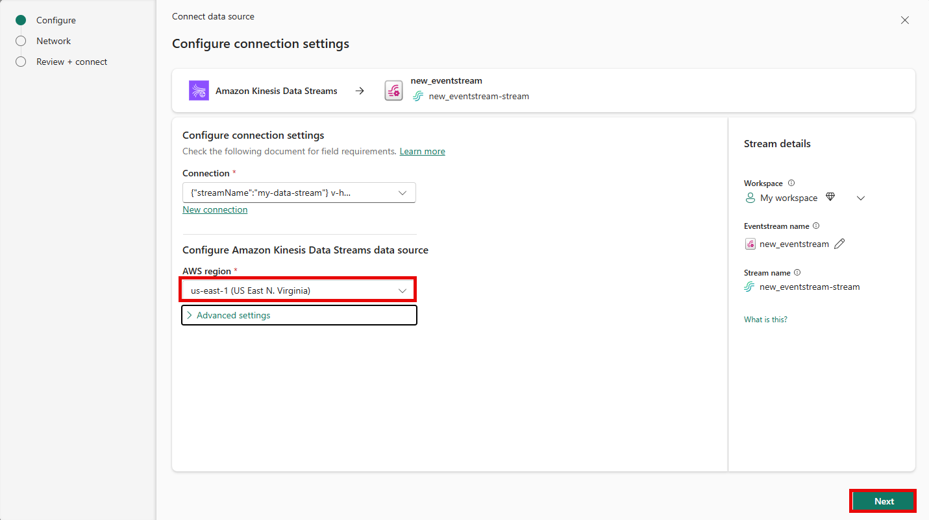The image size is (929, 520).
Task: Click the Workspace info icon
Action: click(791, 183)
